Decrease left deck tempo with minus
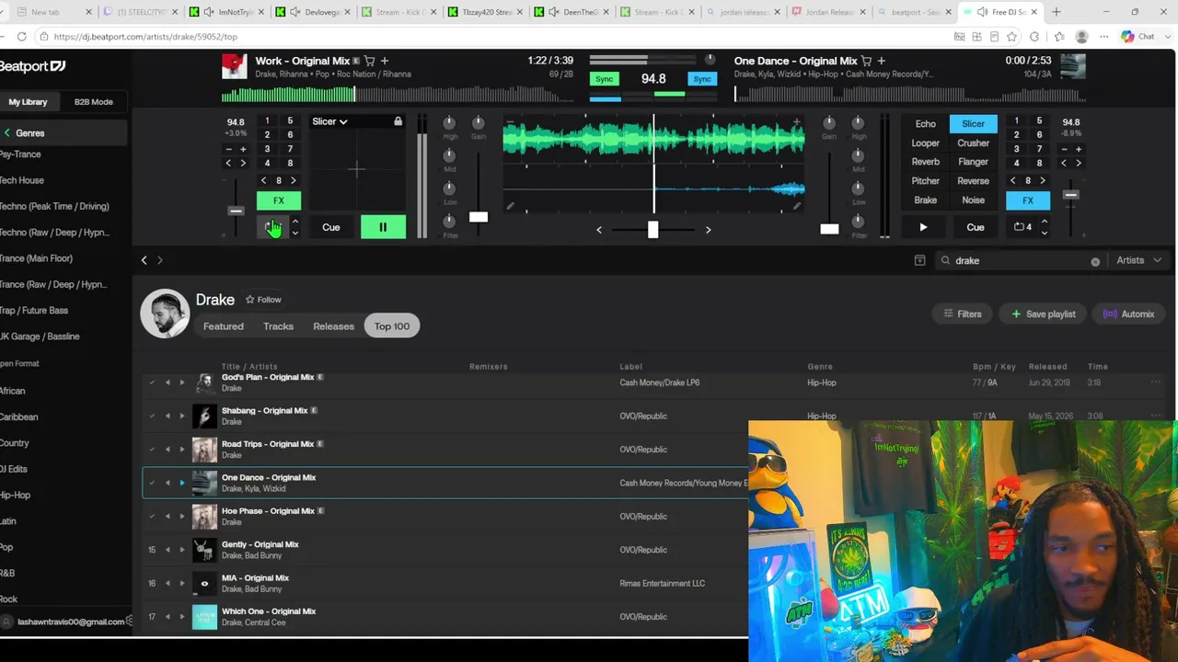 click(228, 149)
